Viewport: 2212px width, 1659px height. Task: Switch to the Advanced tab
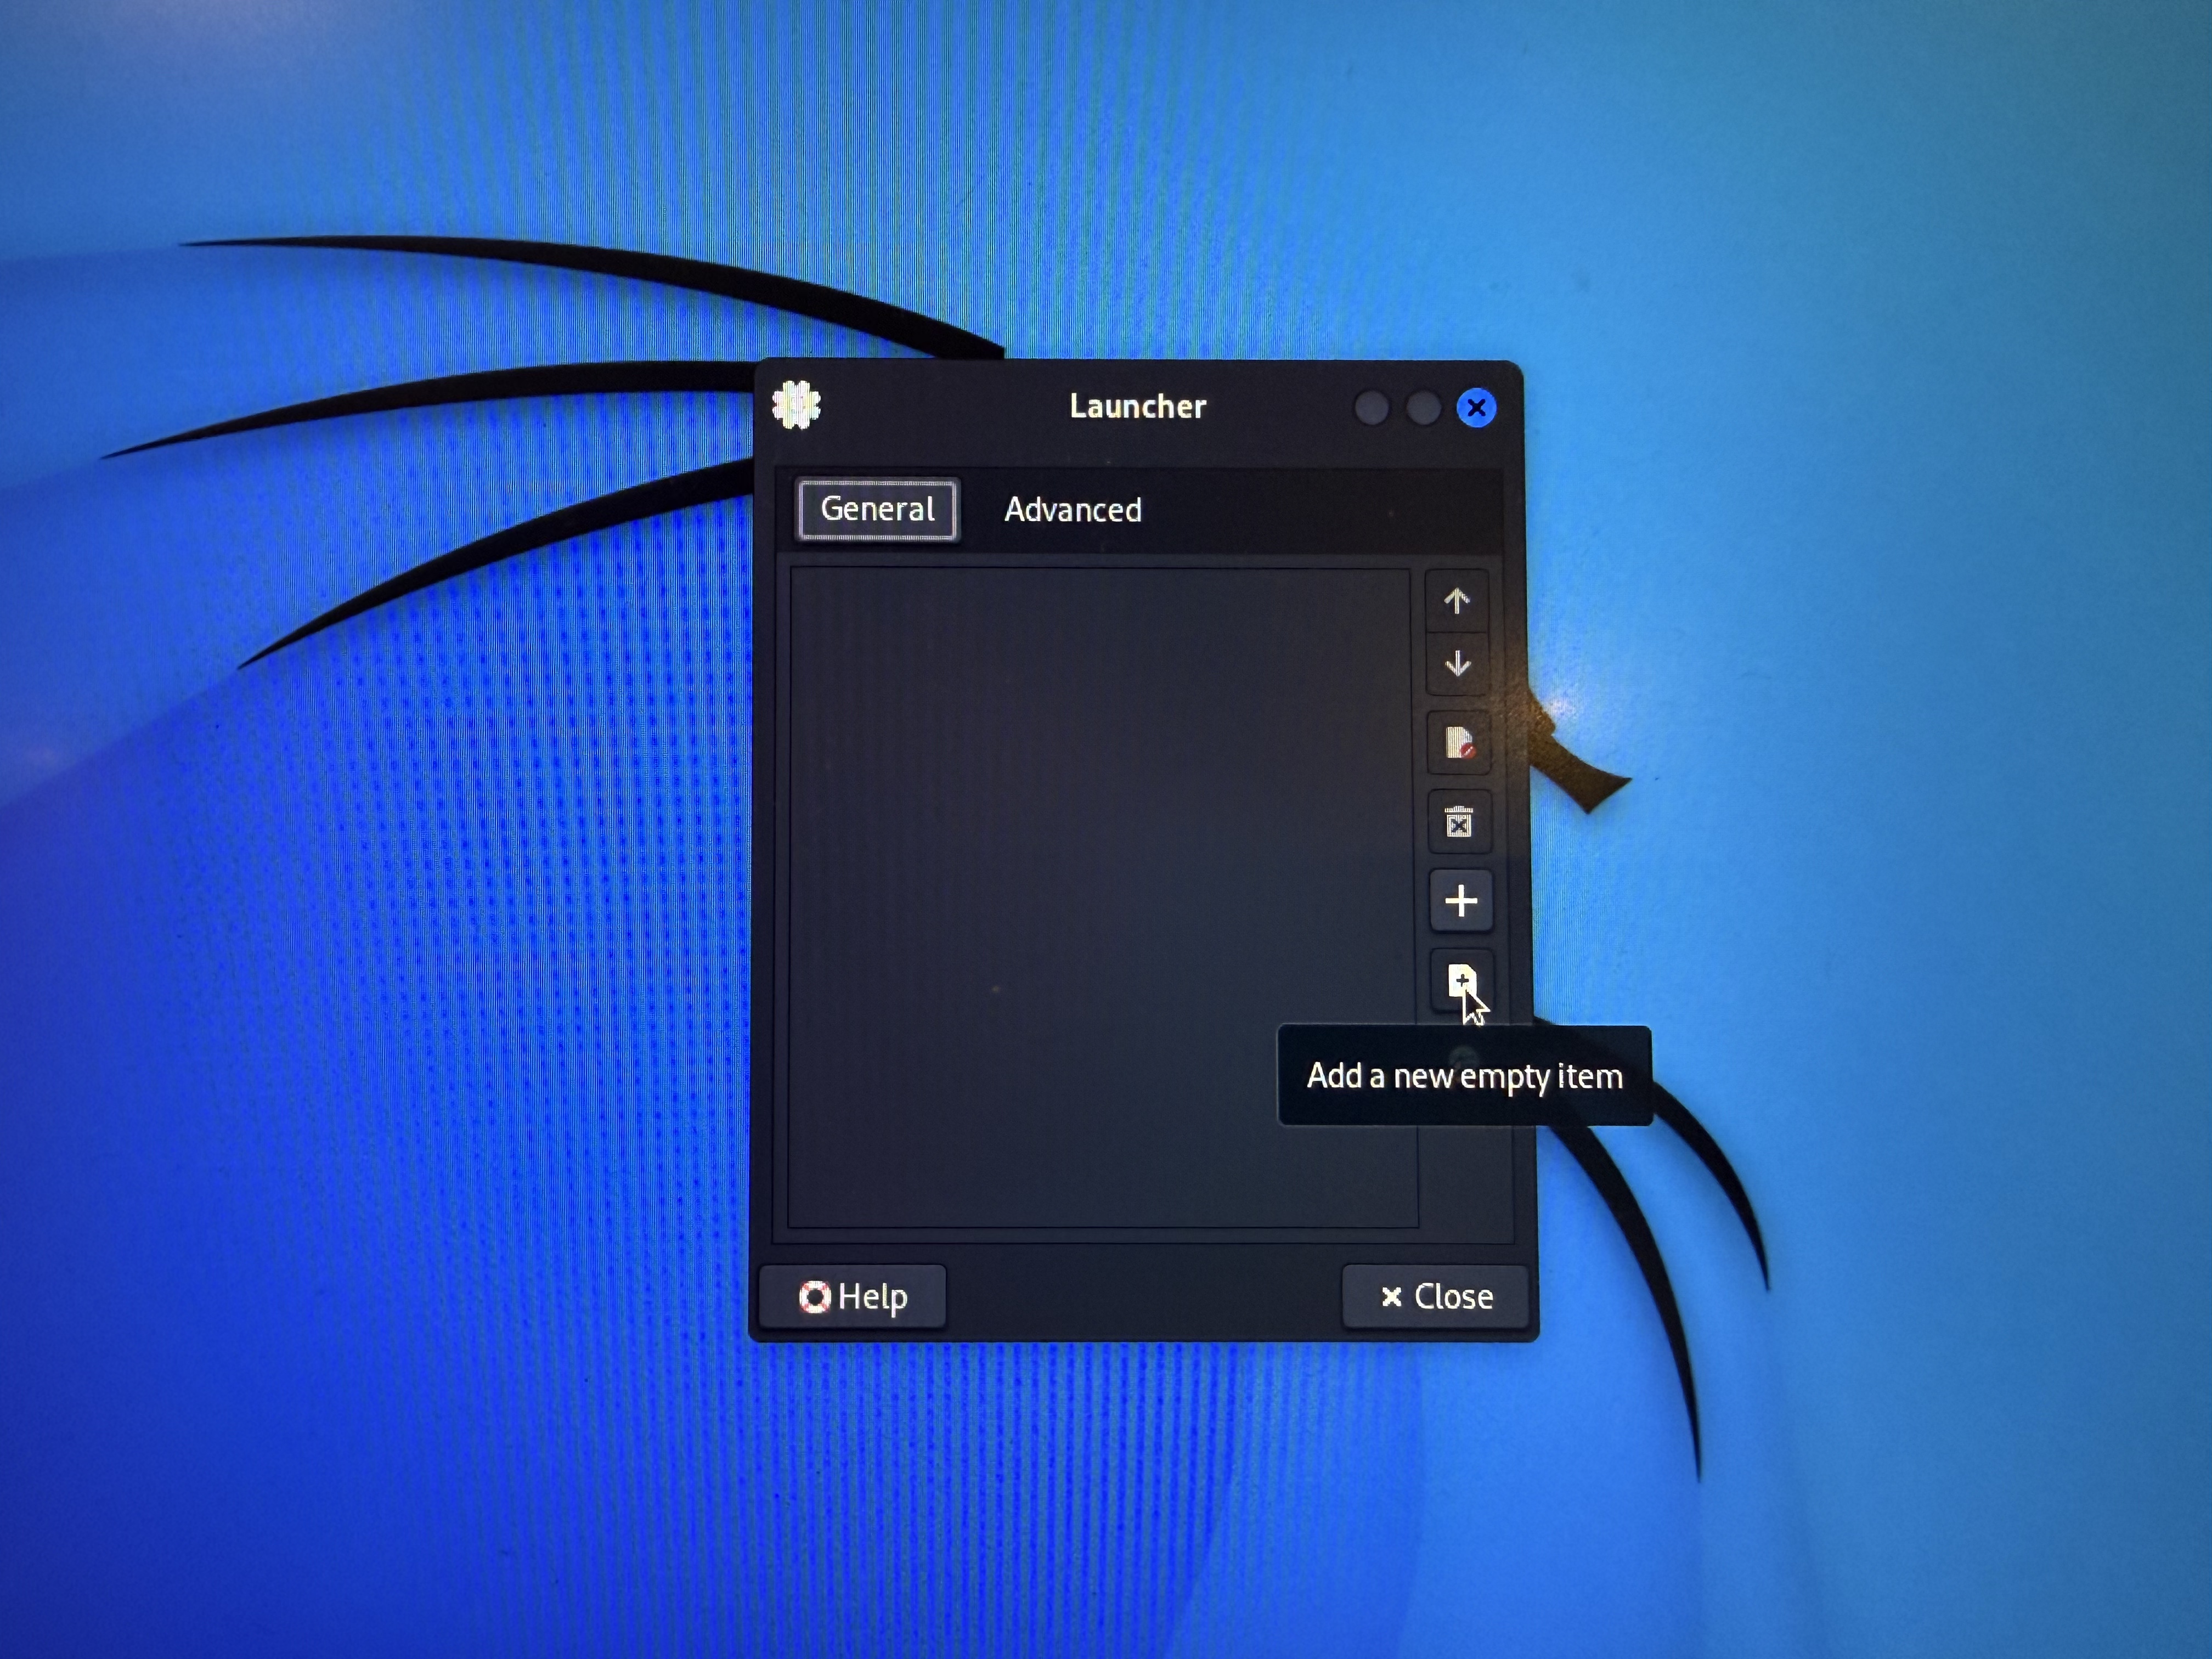[x=1072, y=510]
